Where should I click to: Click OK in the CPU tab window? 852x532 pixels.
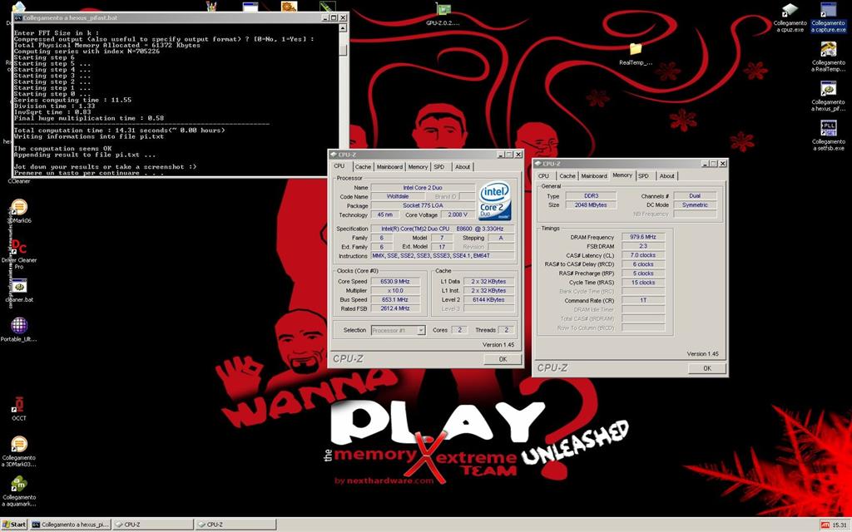click(503, 359)
